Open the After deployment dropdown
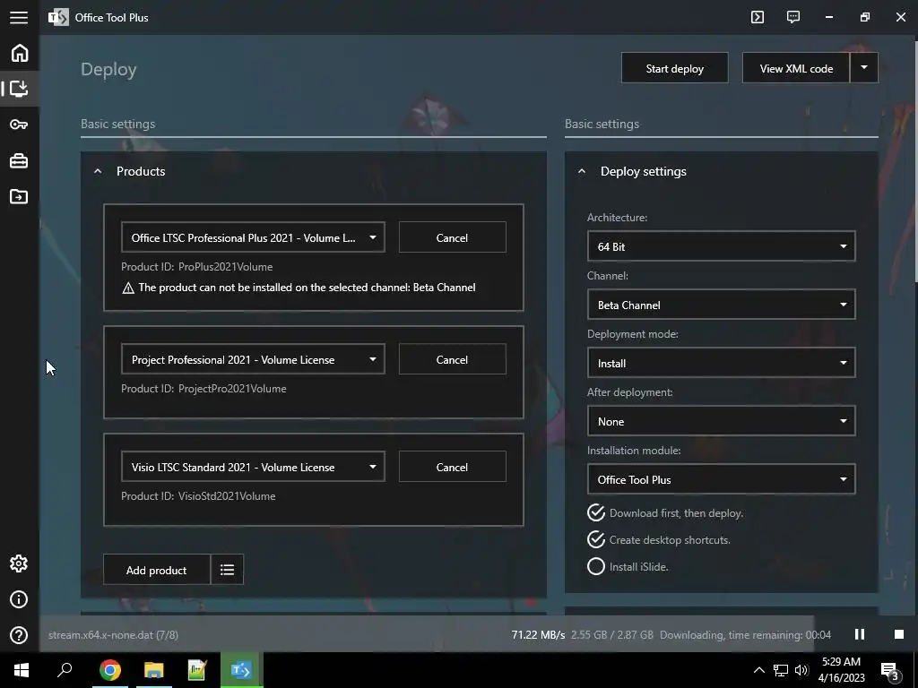Screen dimensions: 918x688 722,421
